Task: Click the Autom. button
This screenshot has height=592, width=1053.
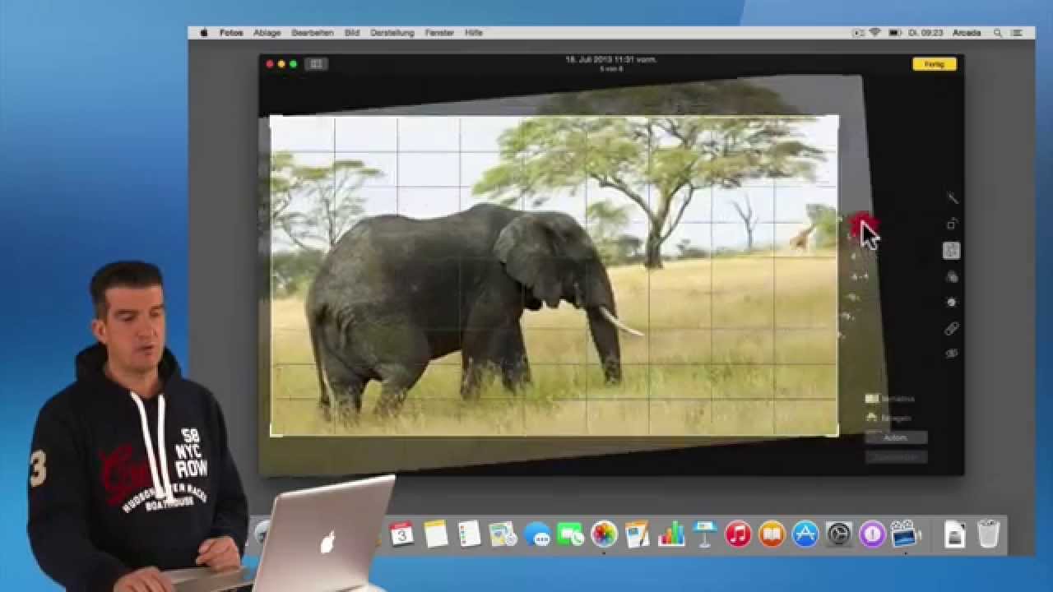Action: pyautogui.click(x=896, y=438)
